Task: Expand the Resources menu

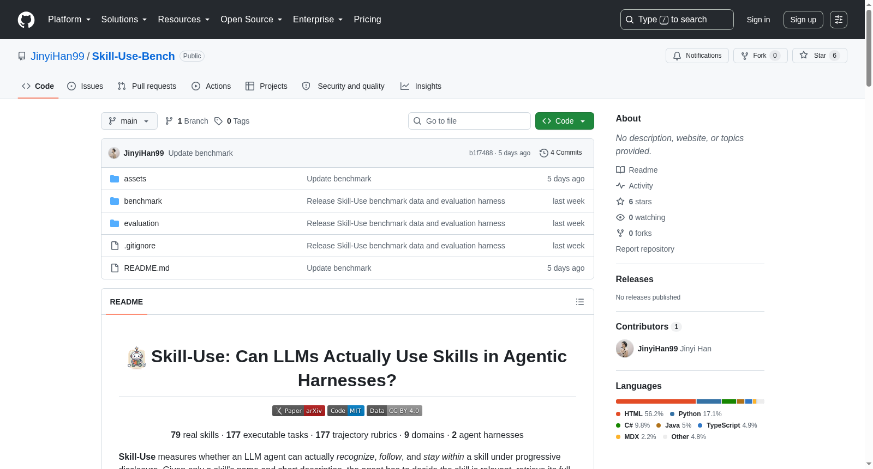Action: tap(184, 20)
